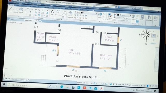Switch to Layout1 tab

tap(15, 79)
